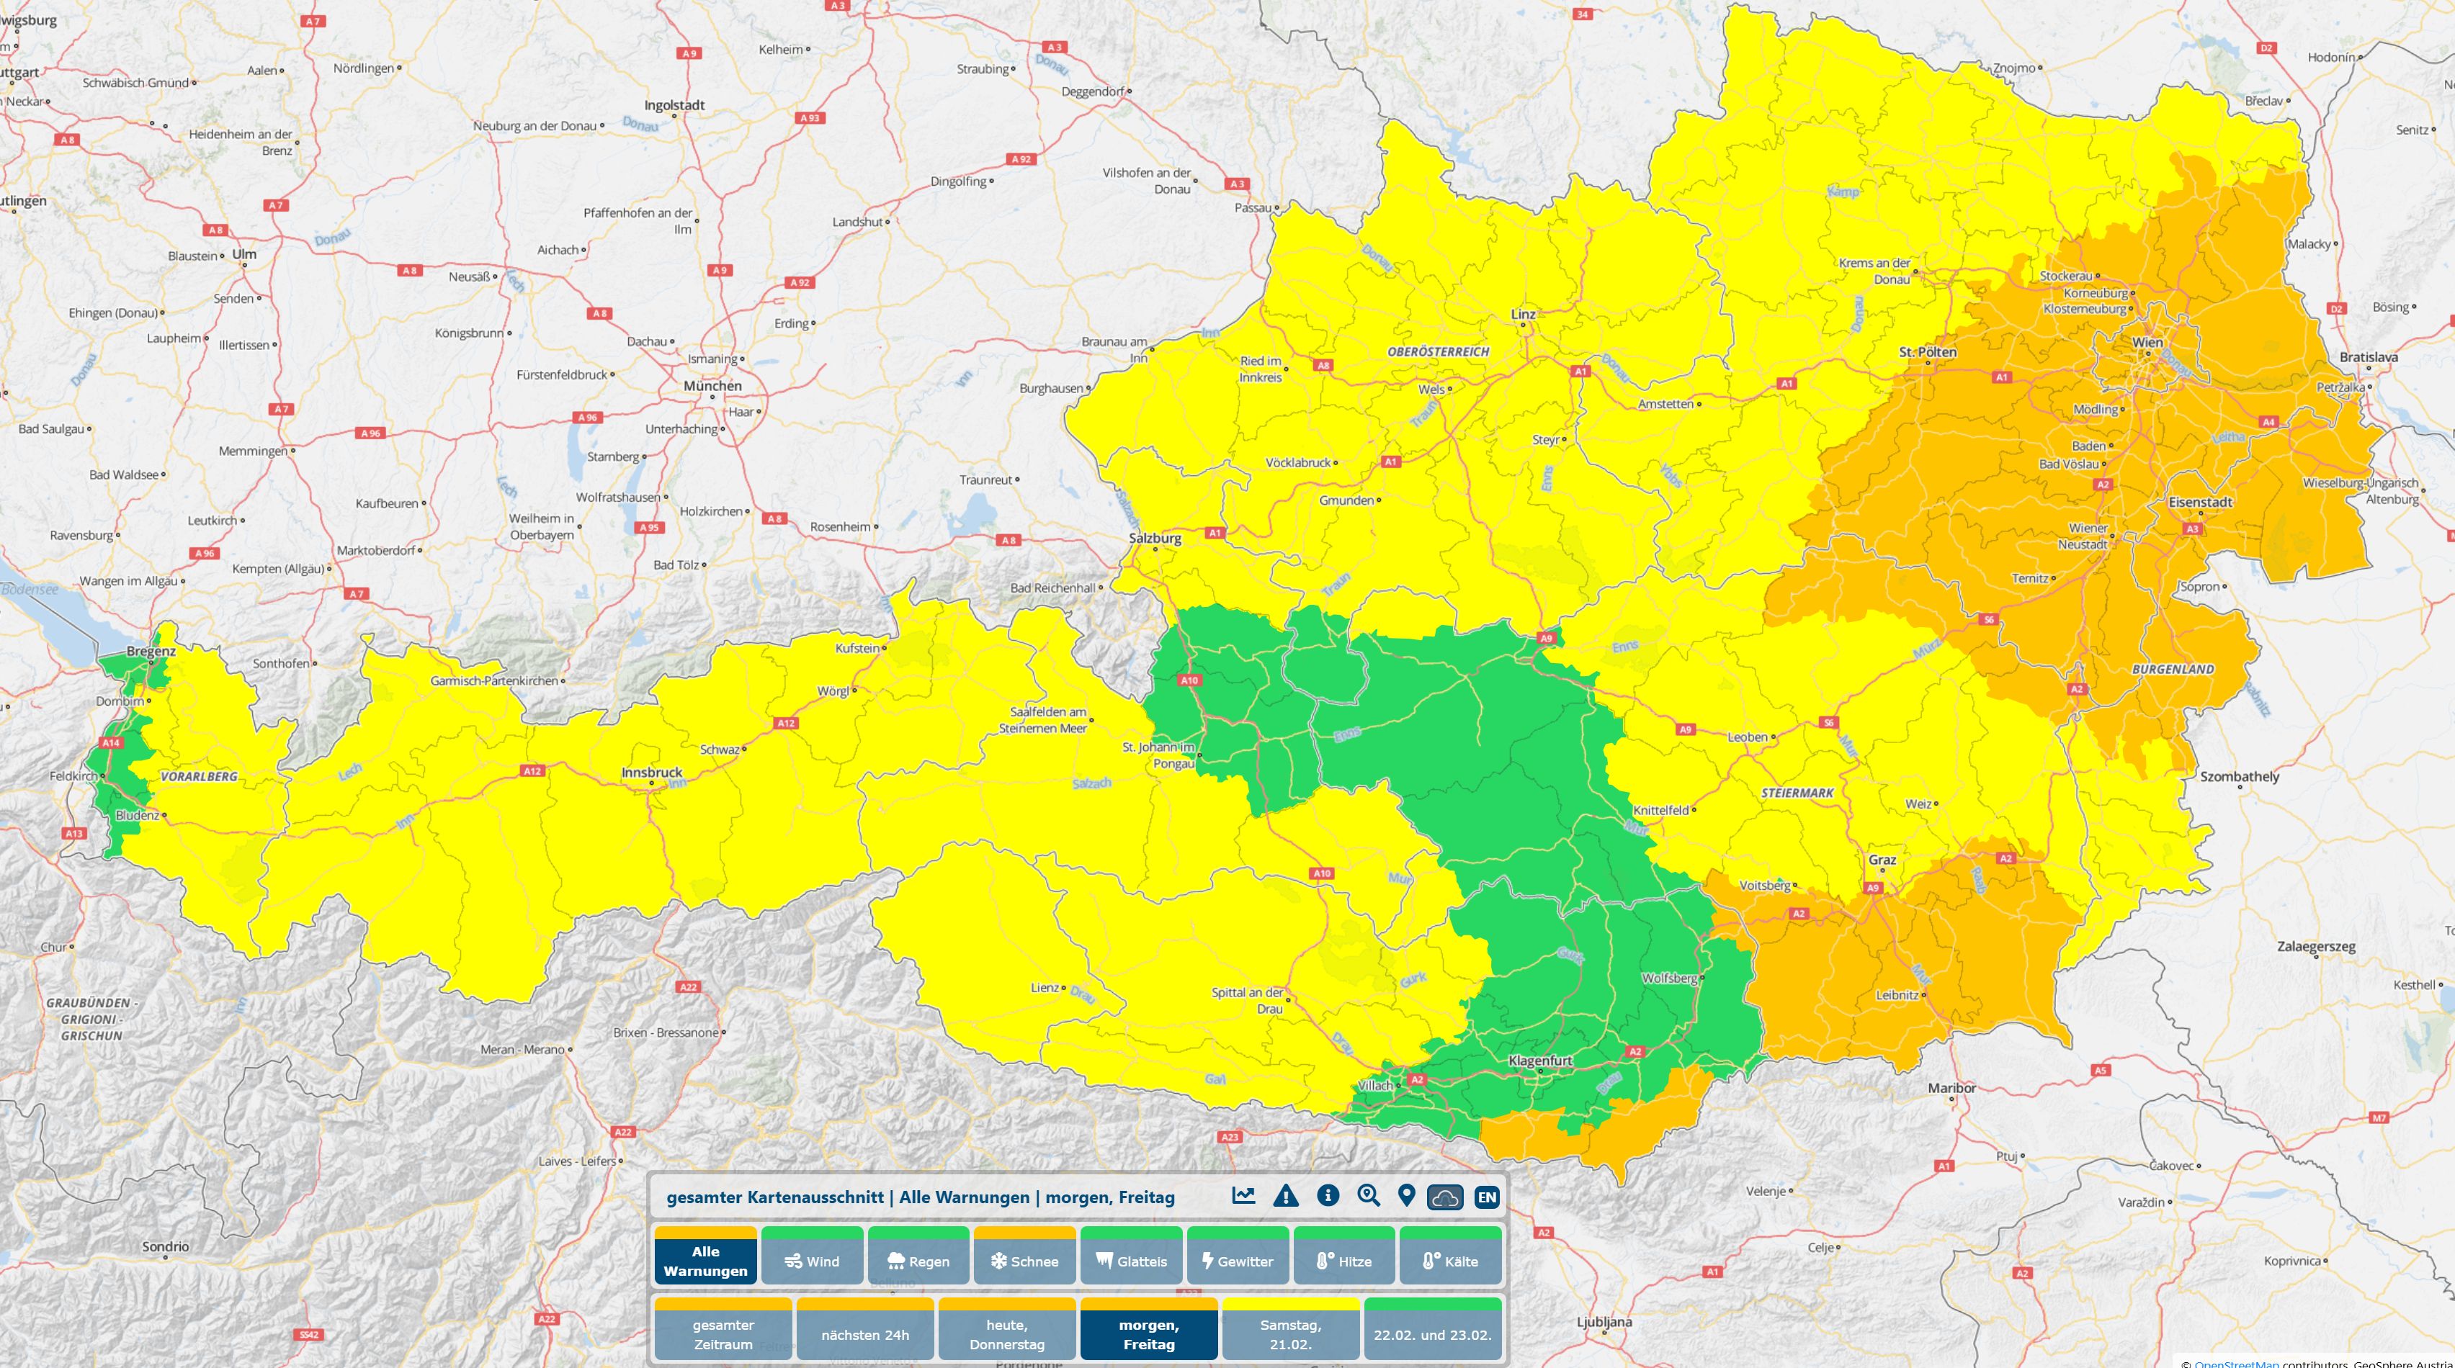Image resolution: width=2455 pixels, height=1368 pixels.
Task: Open the chart trend icon
Action: coord(1243,1197)
